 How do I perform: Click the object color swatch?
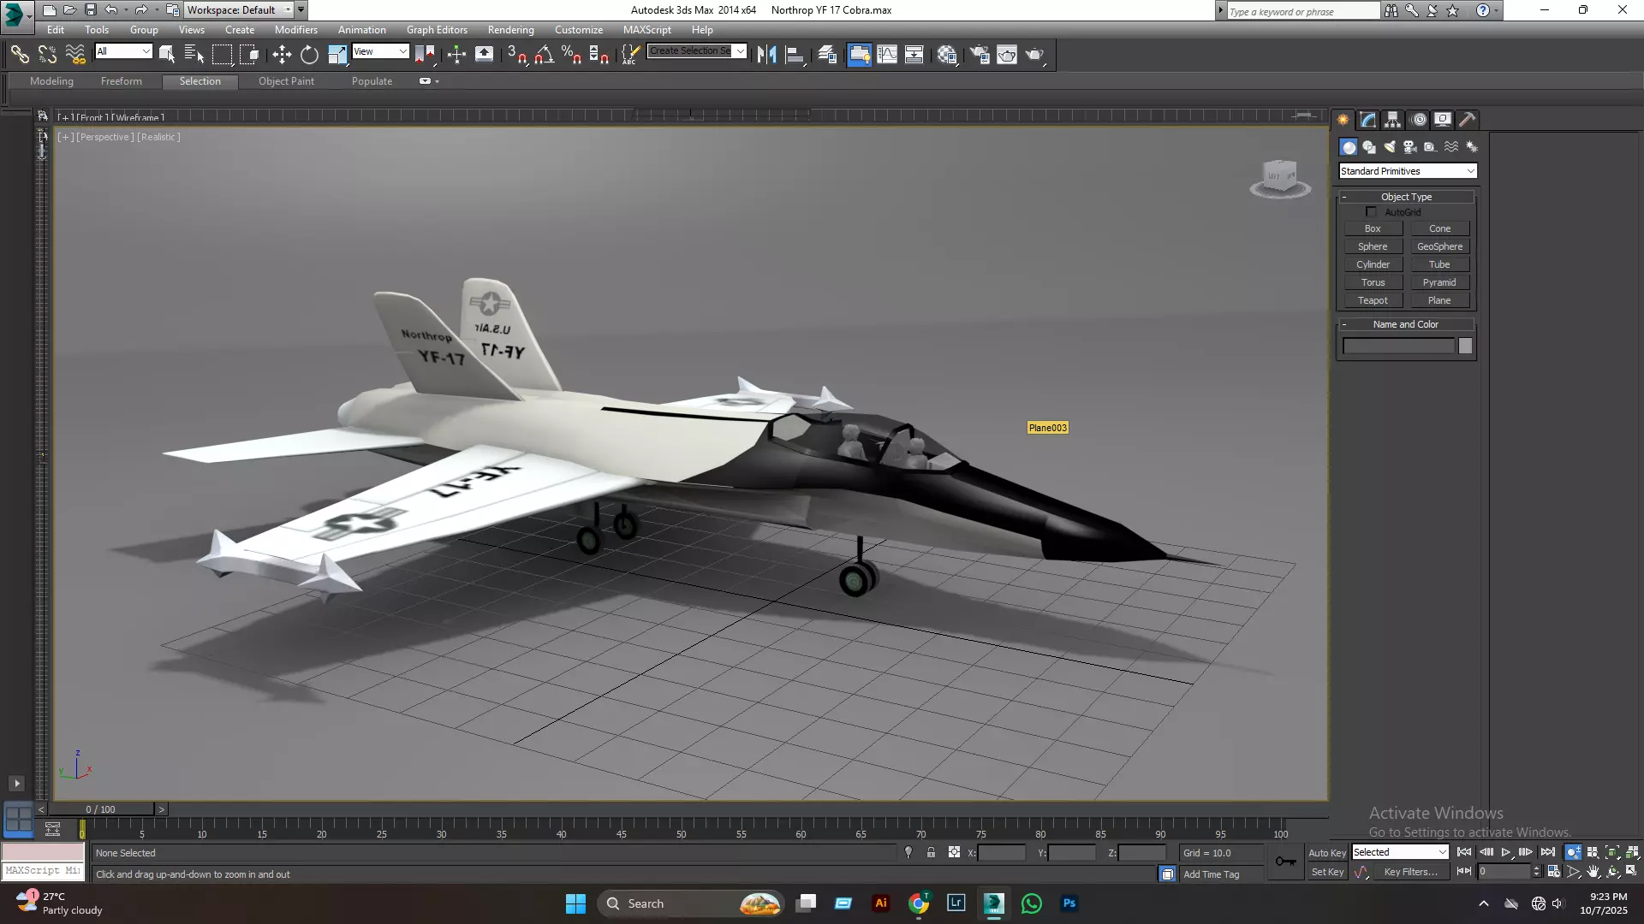click(x=1465, y=346)
